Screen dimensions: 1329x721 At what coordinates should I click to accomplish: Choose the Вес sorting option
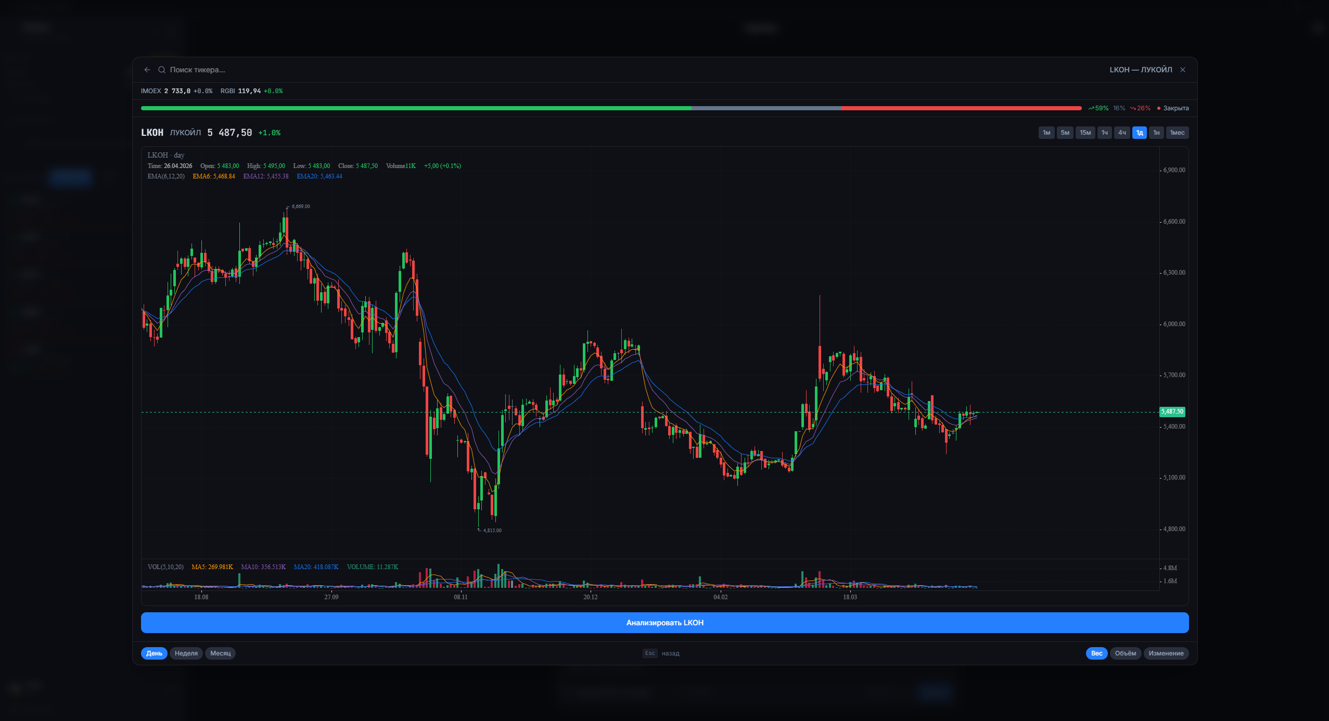pyautogui.click(x=1097, y=653)
